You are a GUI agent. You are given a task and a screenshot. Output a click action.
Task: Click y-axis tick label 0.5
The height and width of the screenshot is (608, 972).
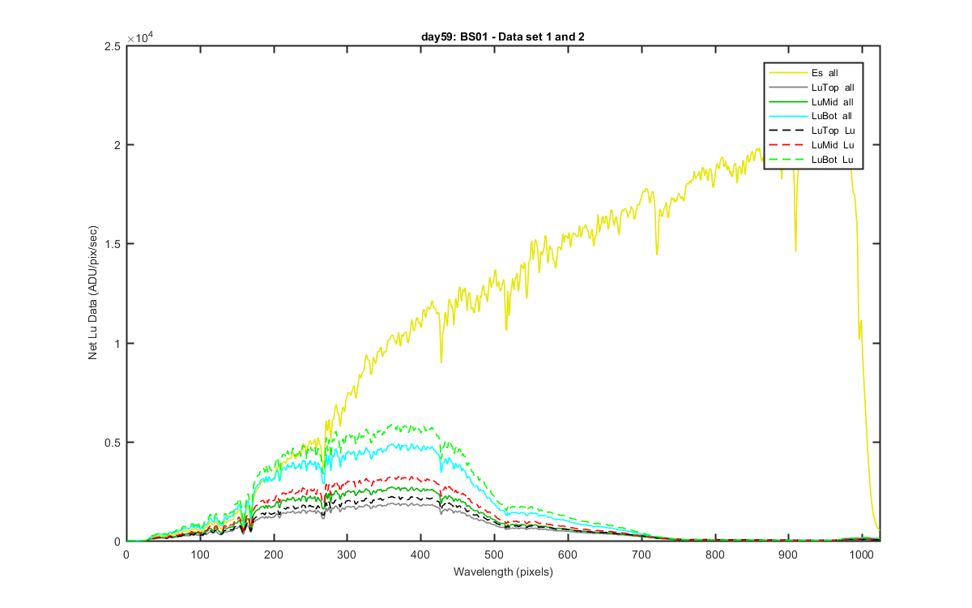click(x=114, y=443)
